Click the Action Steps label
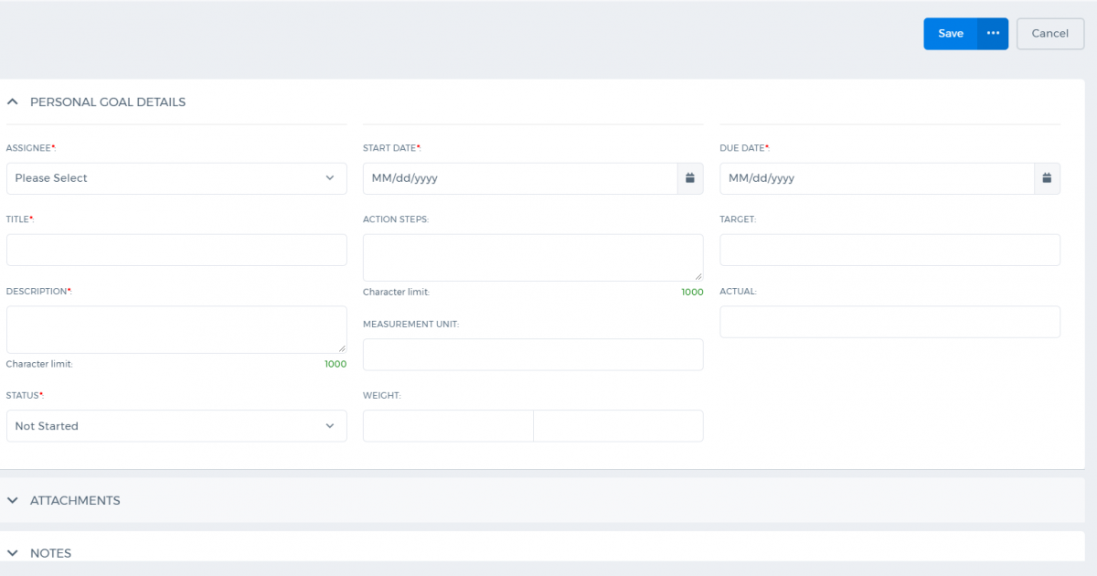Viewport: 1097px width, 576px height. [x=395, y=219]
